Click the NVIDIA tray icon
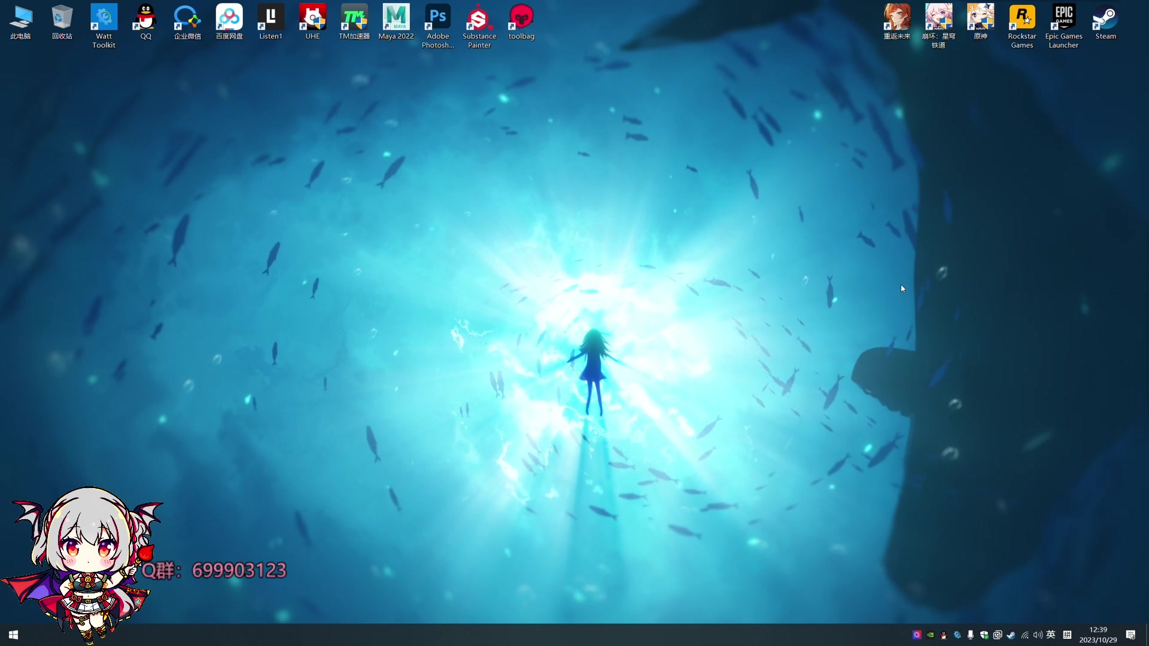The width and height of the screenshot is (1149, 646). (930, 635)
